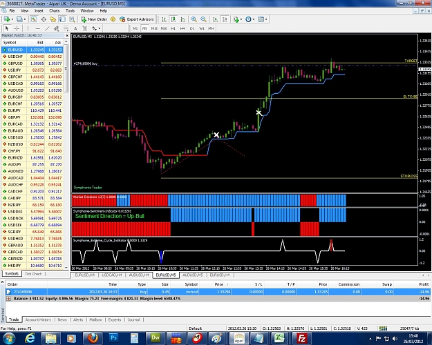Open the MetaEditor yellow icon
Image resolution: width=432 pixels, height=345 pixels.
(113, 19)
